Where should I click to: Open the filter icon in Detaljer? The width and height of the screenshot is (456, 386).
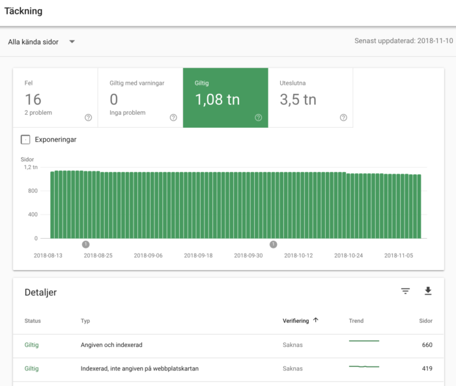(405, 291)
